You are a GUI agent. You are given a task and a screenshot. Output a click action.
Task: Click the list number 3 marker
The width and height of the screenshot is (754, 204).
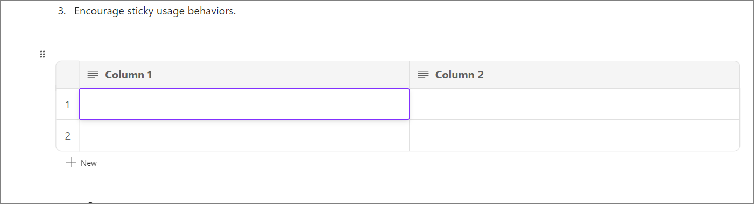61,11
